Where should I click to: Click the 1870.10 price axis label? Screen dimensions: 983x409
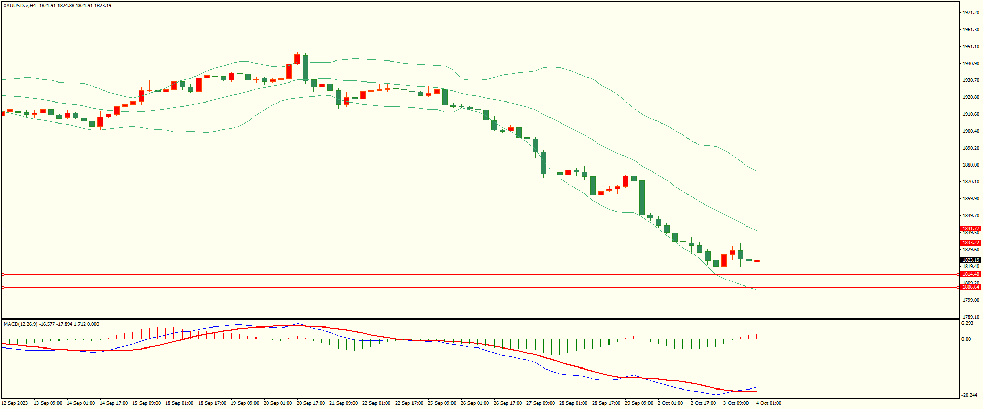[x=971, y=182]
